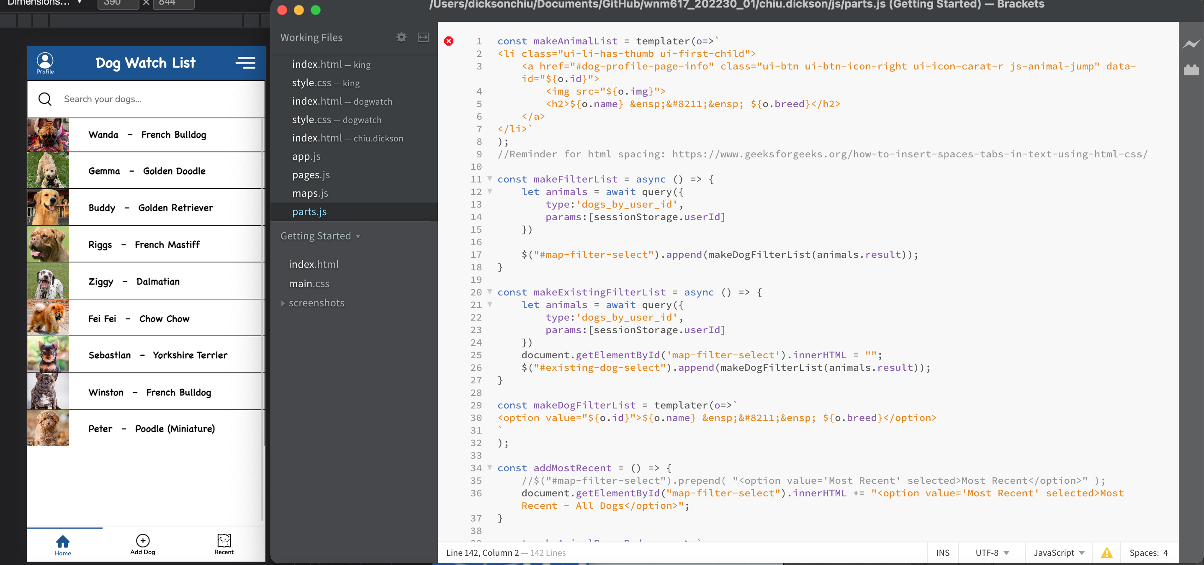Viewport: 1204px width, 565px height.
Task: Click the Profile icon in sidebar
Action: pyautogui.click(x=45, y=60)
